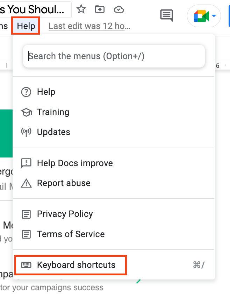Click the move to folder icon
The image size is (230, 298).
[100, 9]
